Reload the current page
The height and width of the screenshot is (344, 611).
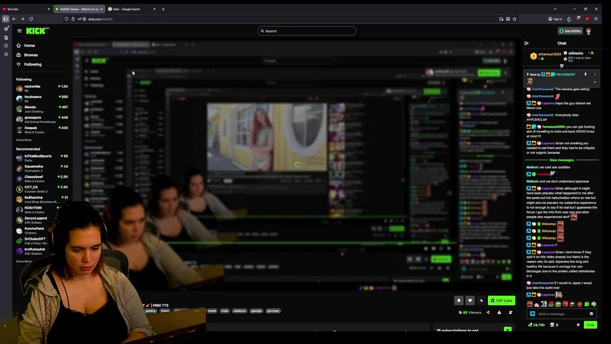[31, 19]
